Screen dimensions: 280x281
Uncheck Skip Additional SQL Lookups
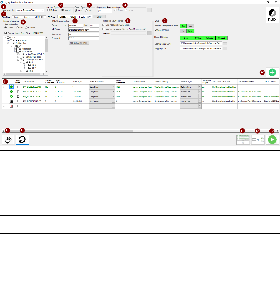coord(104,25)
